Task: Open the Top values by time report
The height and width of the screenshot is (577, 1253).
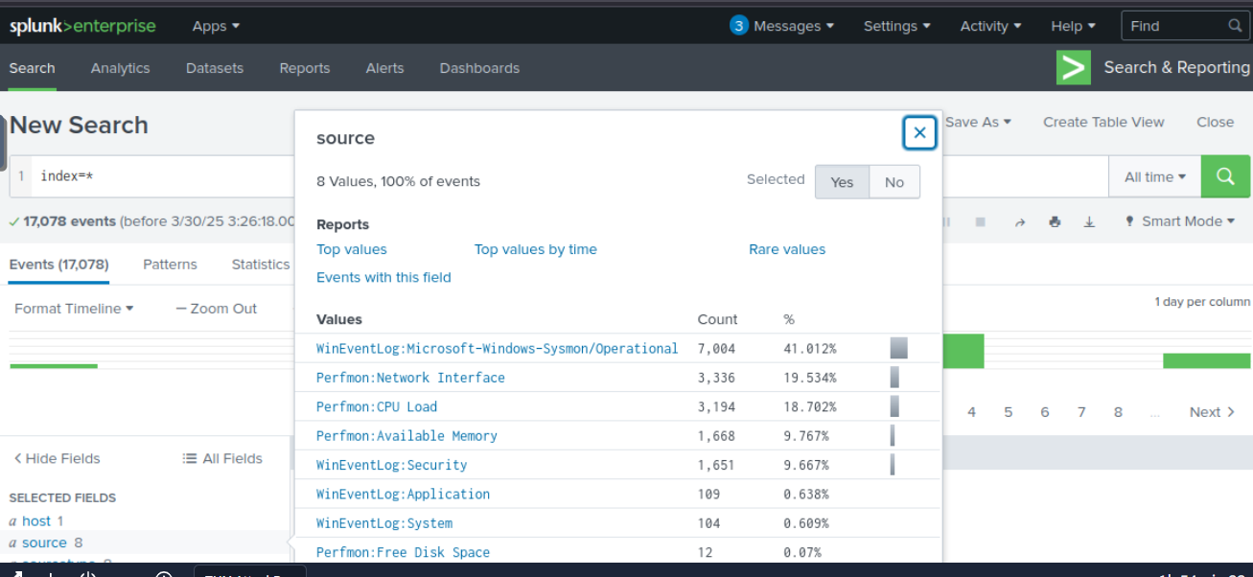Action: click(535, 249)
